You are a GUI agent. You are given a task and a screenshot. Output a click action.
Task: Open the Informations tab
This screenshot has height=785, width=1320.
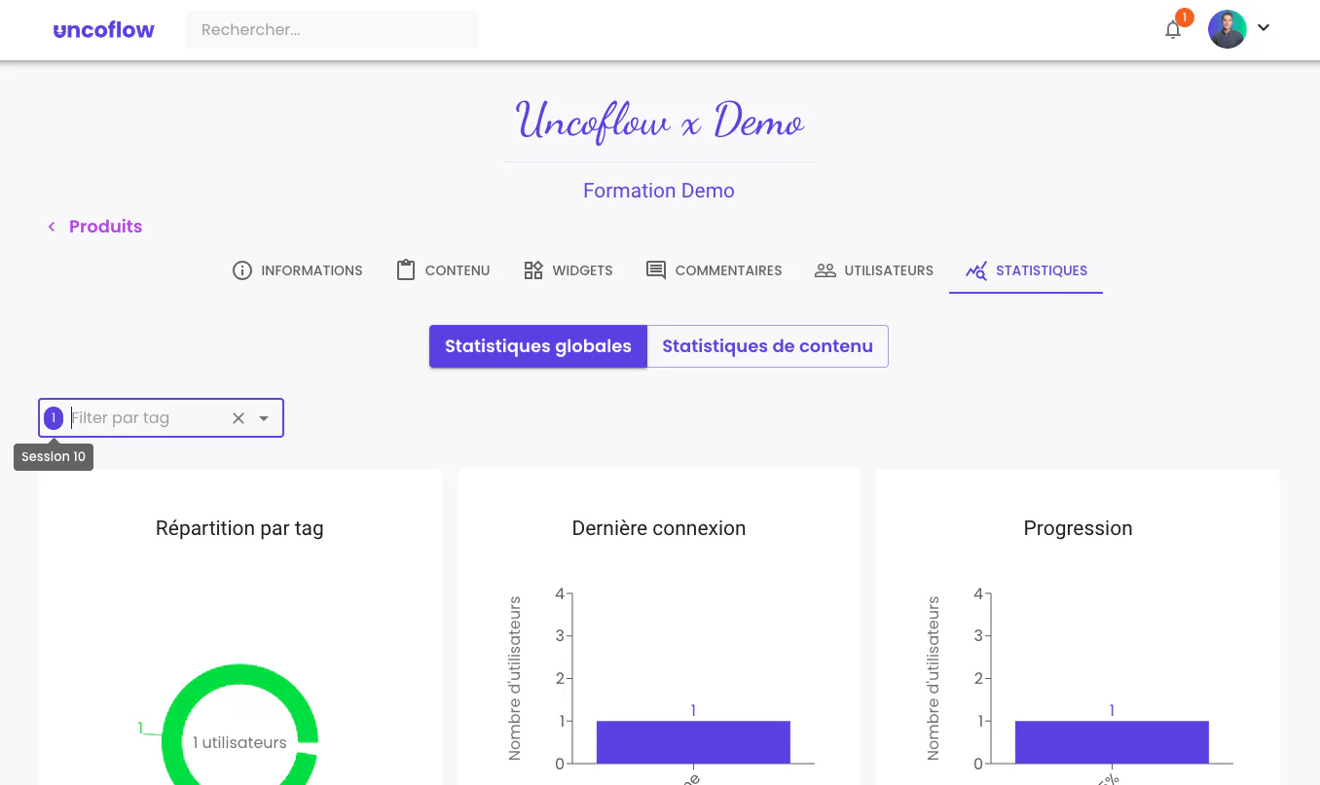(x=297, y=270)
